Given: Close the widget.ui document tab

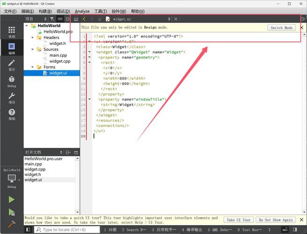Looking at the screenshot, I should (175, 19).
